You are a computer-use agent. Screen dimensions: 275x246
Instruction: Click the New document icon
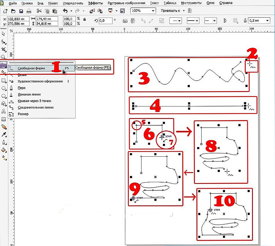point(6,11)
